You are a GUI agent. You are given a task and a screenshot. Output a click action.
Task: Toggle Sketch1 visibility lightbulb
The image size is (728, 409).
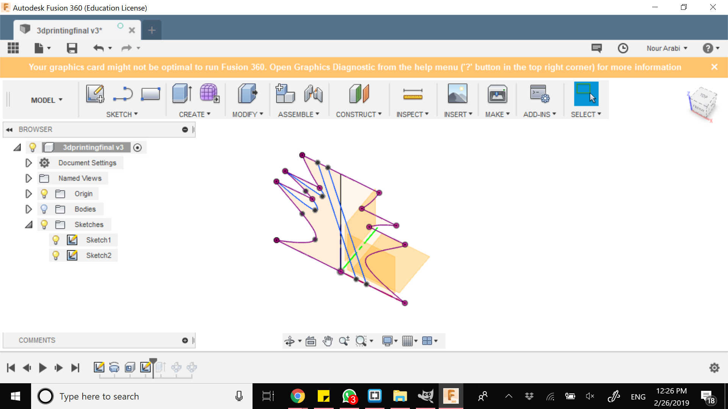(56, 240)
